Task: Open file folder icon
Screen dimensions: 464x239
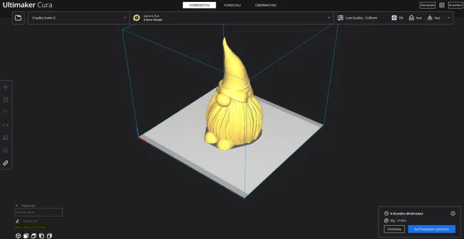Action: [19, 18]
